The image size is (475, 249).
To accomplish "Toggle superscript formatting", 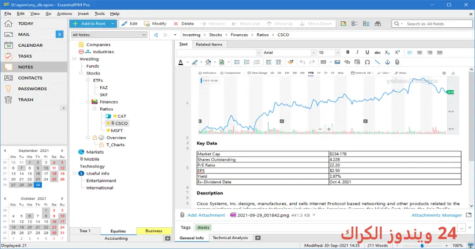I will tap(397, 52).
